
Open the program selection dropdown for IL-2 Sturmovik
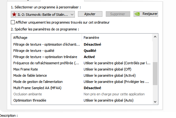(43, 14)
